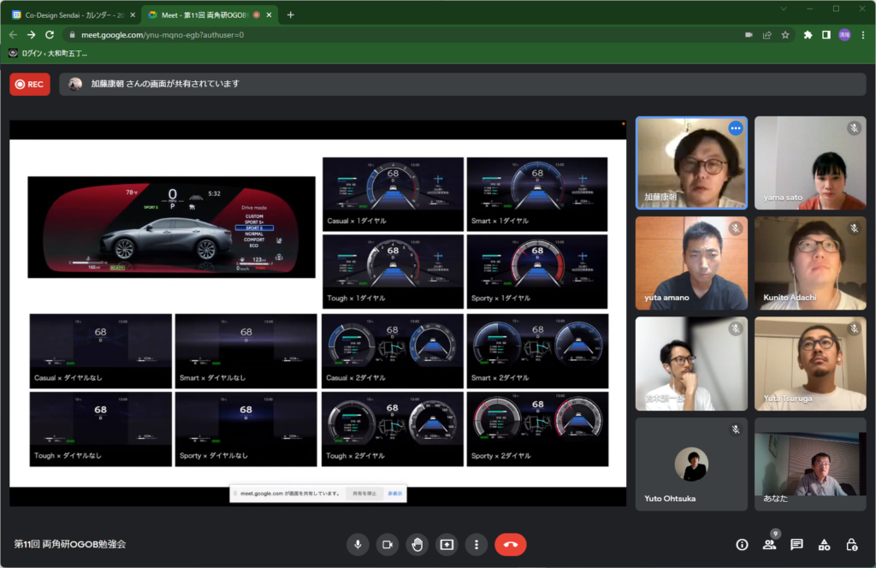Show the participants list panel
Image resolution: width=876 pixels, height=568 pixels.
point(769,544)
